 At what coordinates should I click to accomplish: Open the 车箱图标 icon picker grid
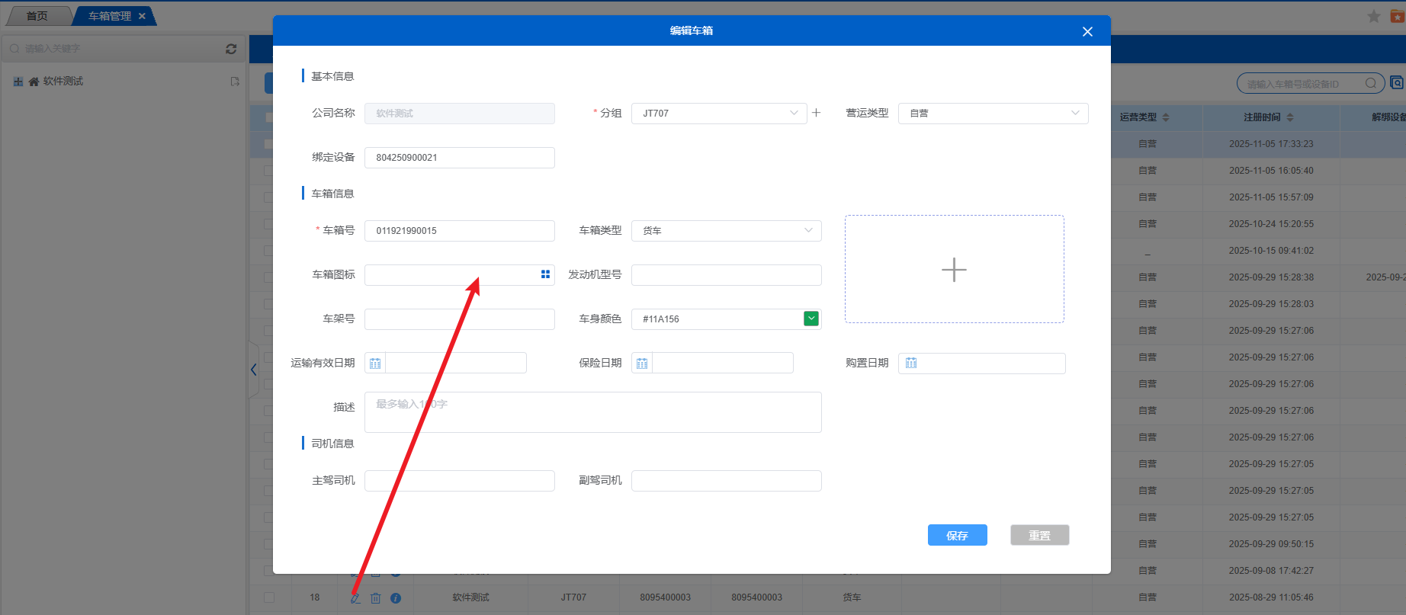(545, 274)
